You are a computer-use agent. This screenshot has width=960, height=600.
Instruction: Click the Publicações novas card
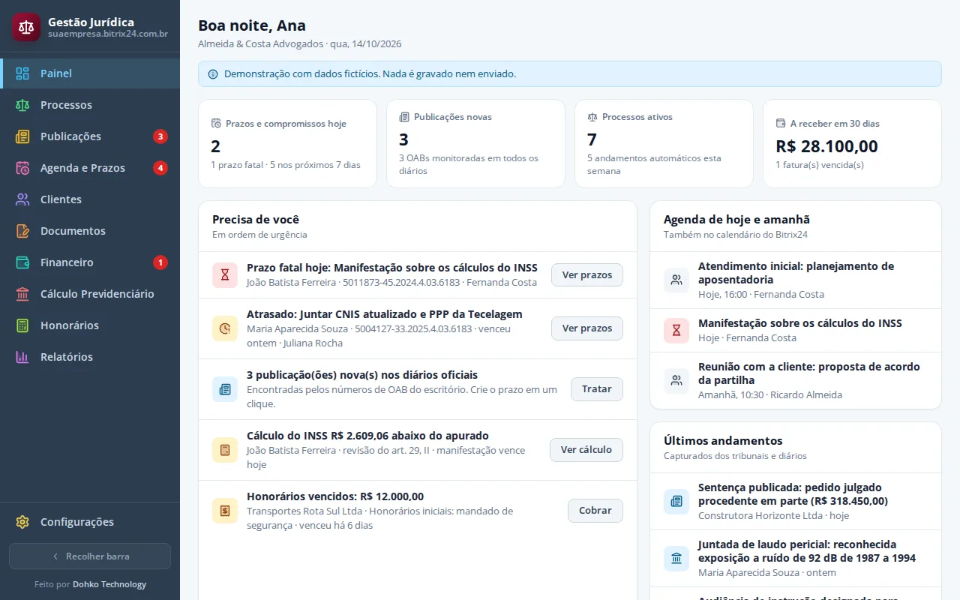(475, 143)
